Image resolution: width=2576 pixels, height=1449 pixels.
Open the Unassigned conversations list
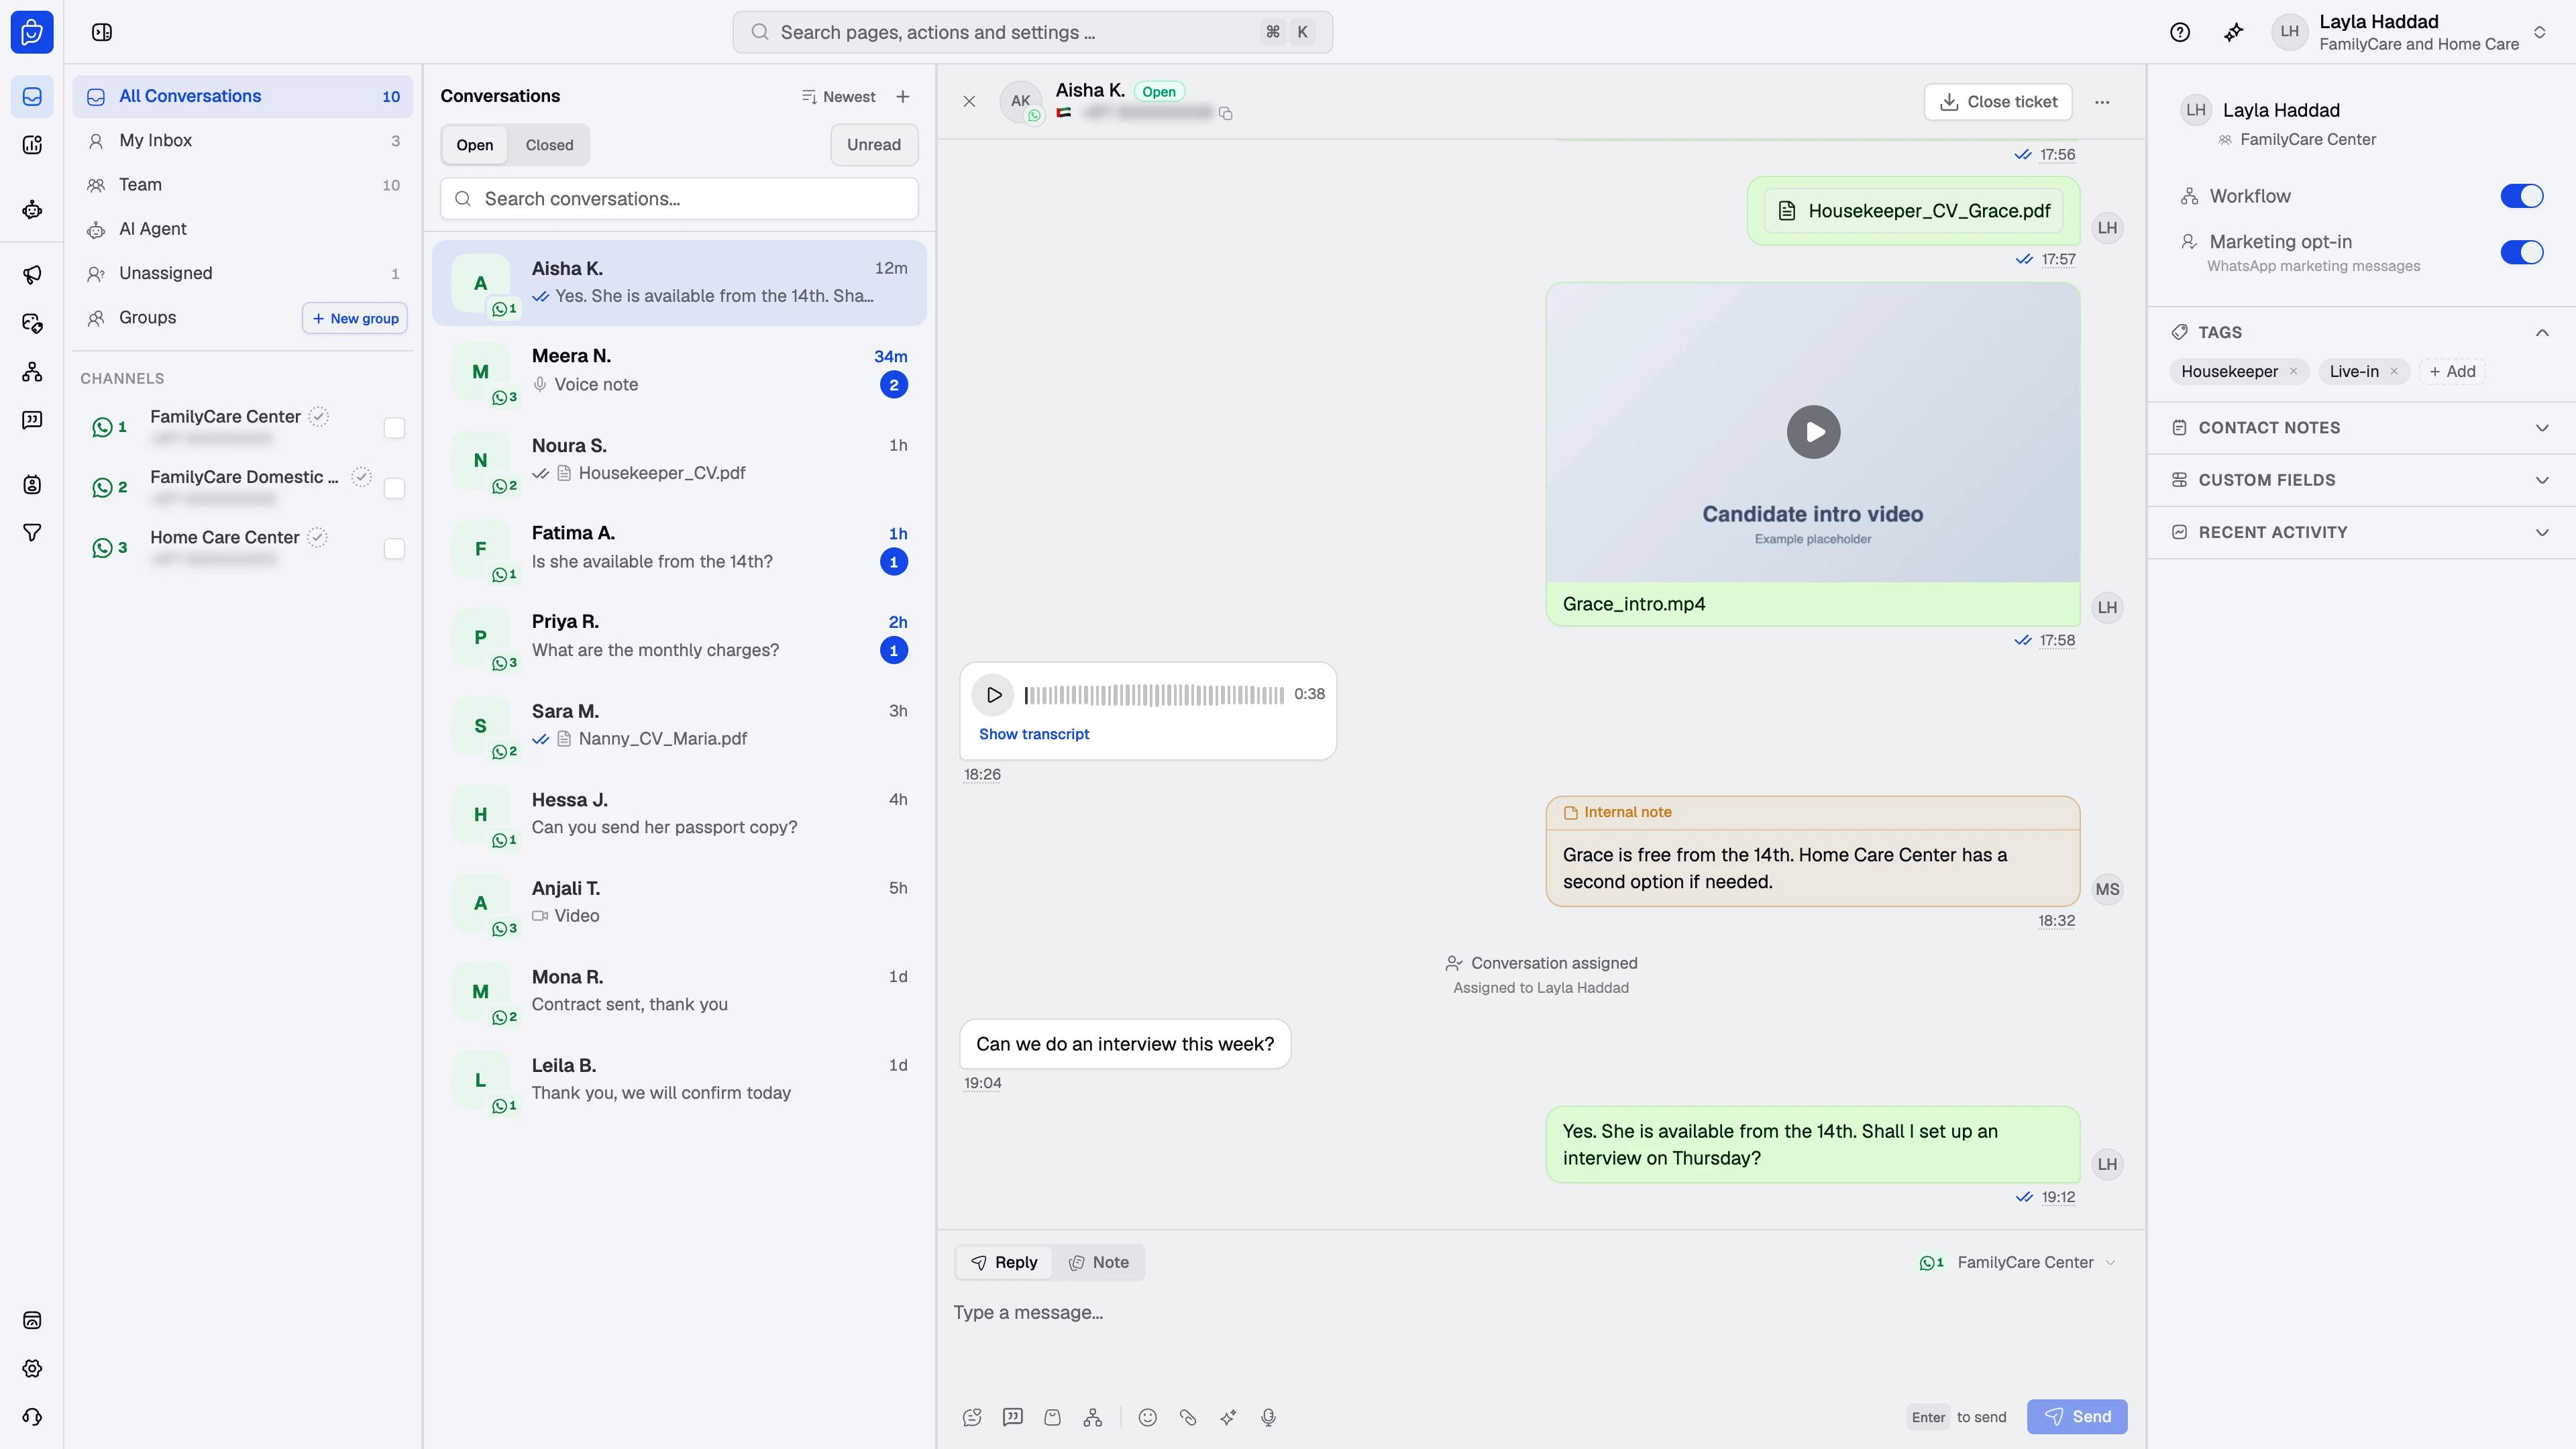[x=243, y=273]
